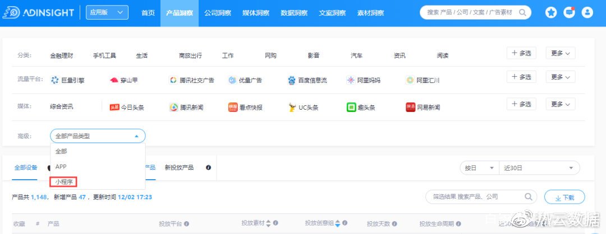Select UC头条 media
This screenshot has height=234, width=606.
tap(304, 107)
